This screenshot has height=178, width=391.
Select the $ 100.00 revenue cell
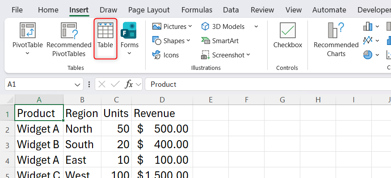click(x=162, y=160)
